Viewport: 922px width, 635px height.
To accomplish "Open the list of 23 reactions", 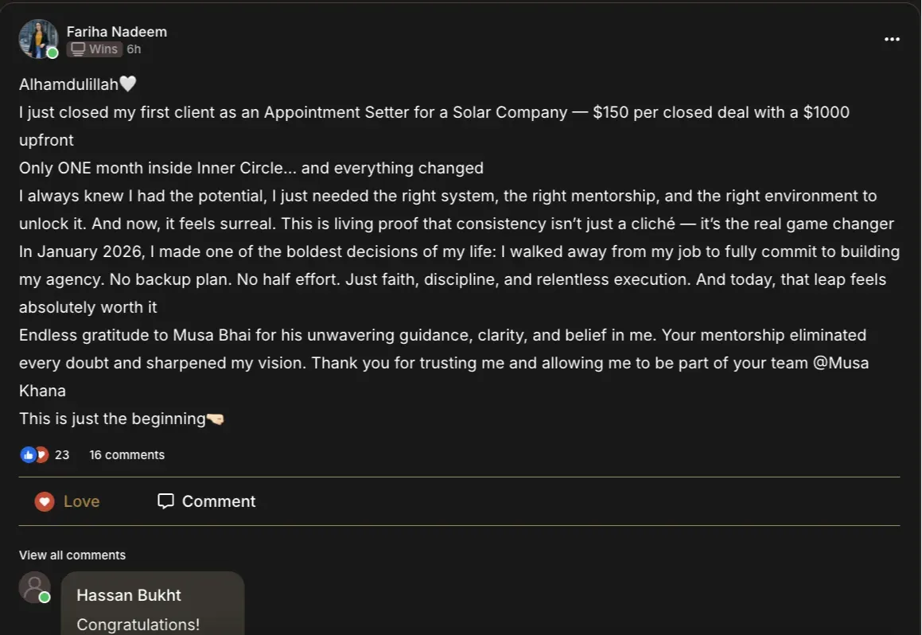I will pyautogui.click(x=62, y=455).
